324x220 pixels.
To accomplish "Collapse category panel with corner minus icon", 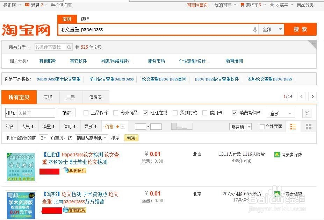I will click(314, 43).
